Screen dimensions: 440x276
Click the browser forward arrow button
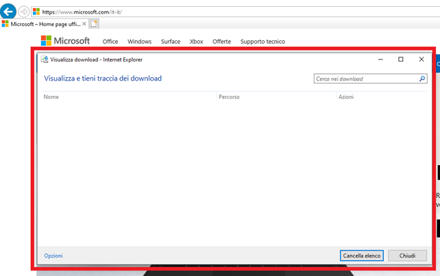click(24, 12)
